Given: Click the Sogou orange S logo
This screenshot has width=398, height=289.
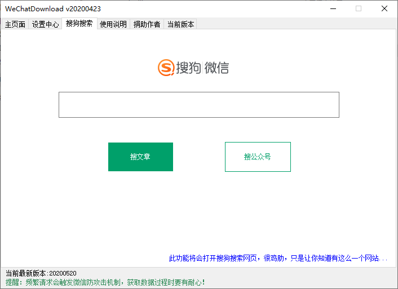Looking at the screenshot, I should [166, 68].
